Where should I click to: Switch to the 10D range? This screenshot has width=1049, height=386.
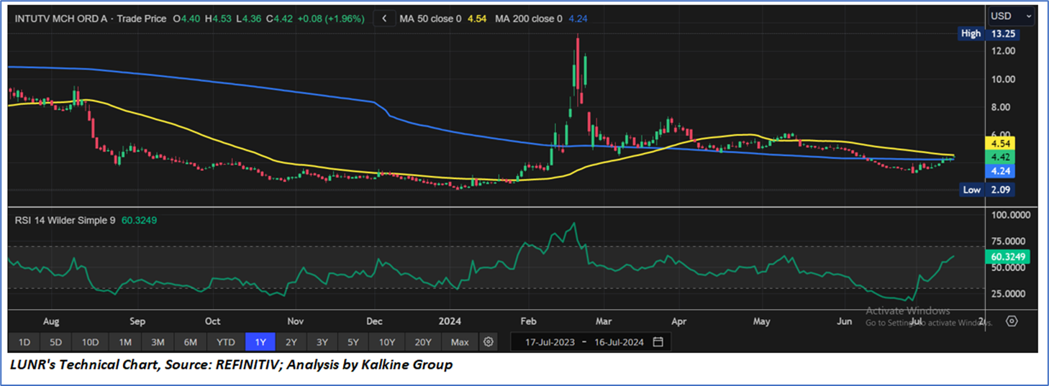pyautogui.click(x=91, y=341)
